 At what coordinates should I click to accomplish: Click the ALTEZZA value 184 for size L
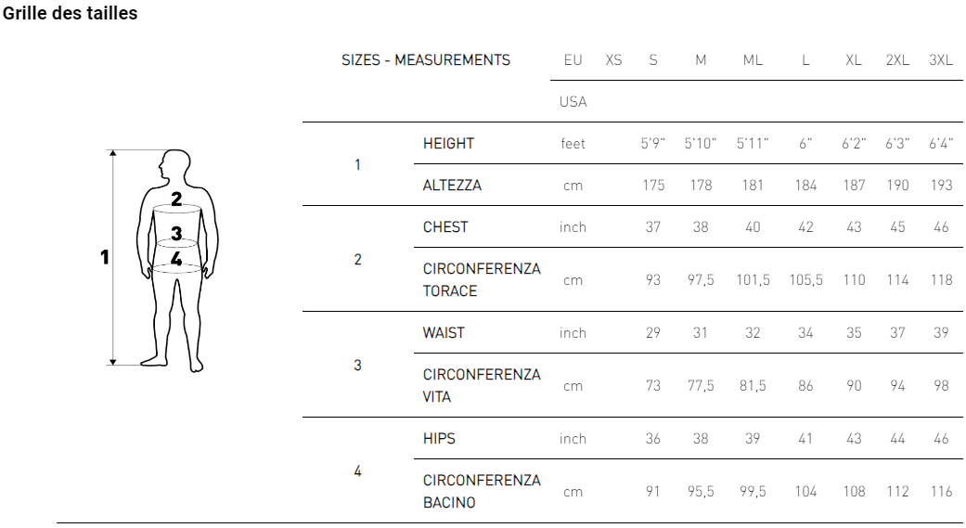pos(805,186)
